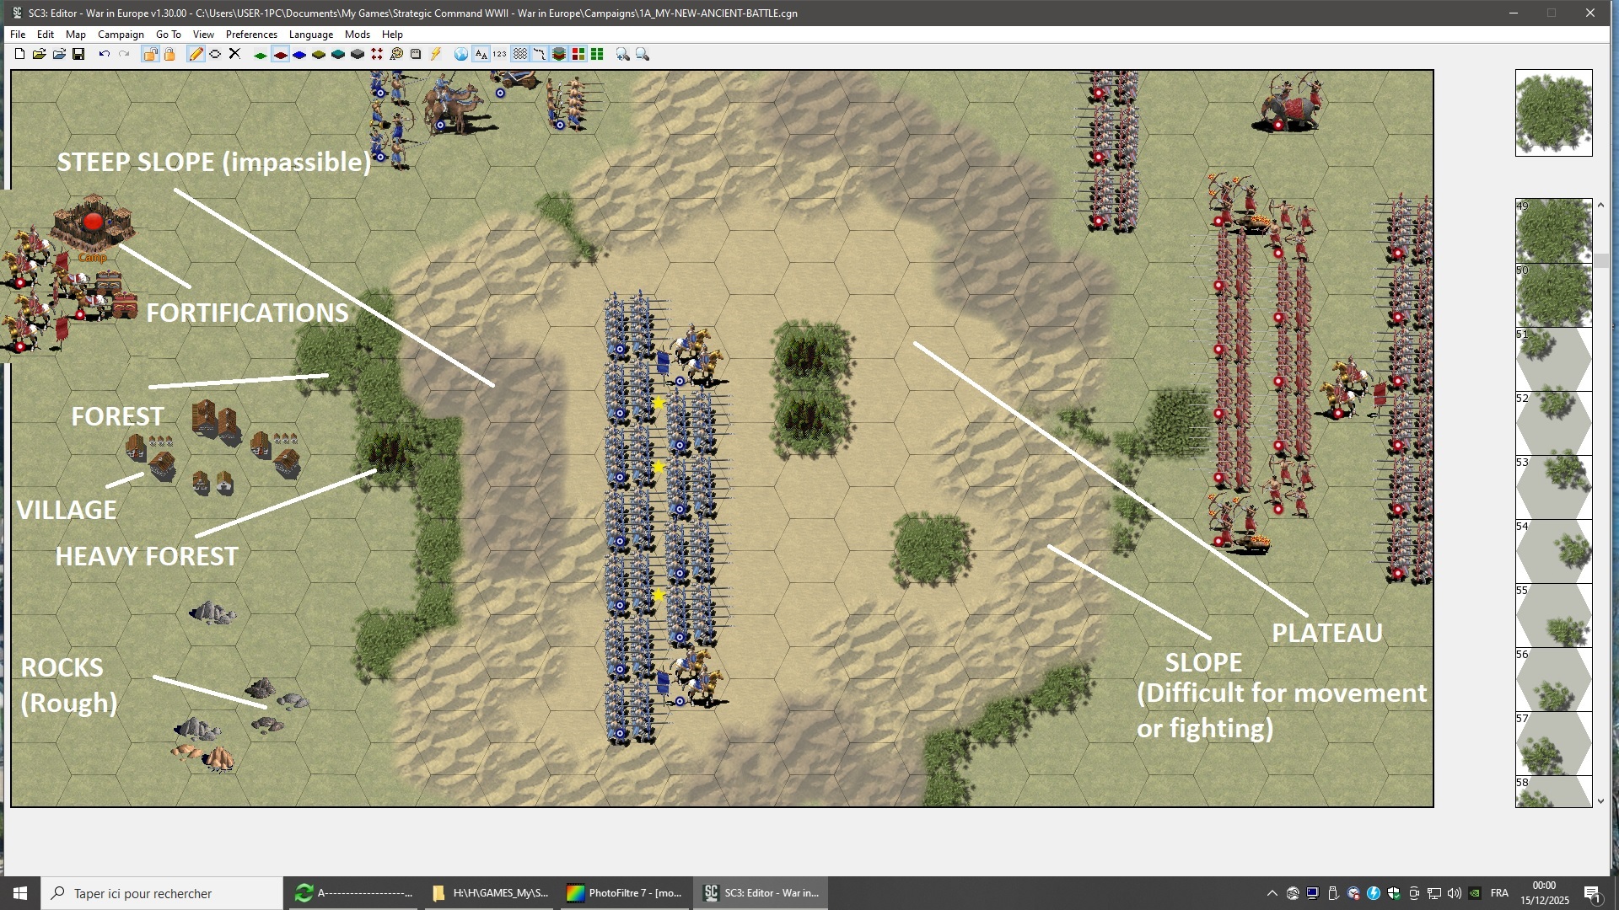Undo the last map edit
This screenshot has width=1619, height=910.
click(x=103, y=54)
